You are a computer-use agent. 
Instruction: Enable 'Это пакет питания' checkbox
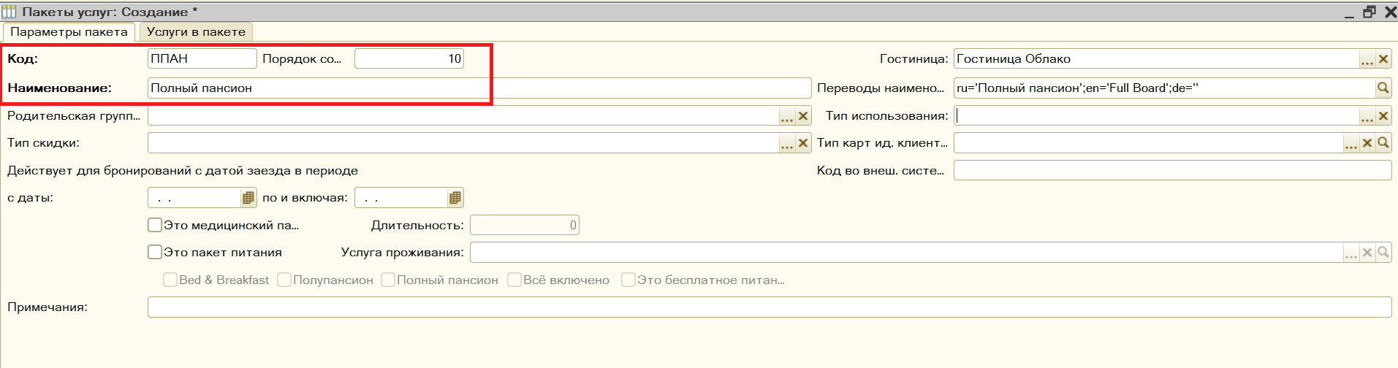click(x=155, y=252)
